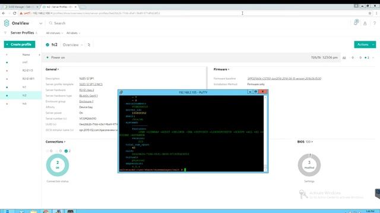Screen dimensions: 380x213
Task: Open the Chrome menu dots icon
Action: pos(376,13)
